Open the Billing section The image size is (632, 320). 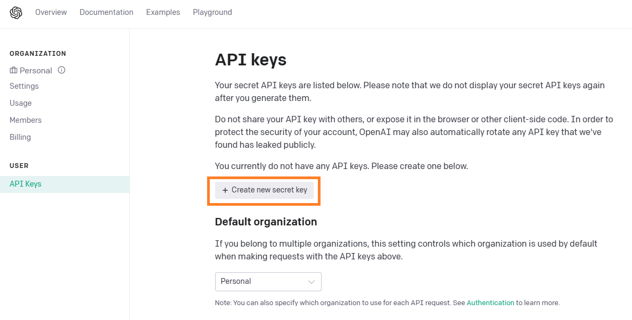(20, 137)
